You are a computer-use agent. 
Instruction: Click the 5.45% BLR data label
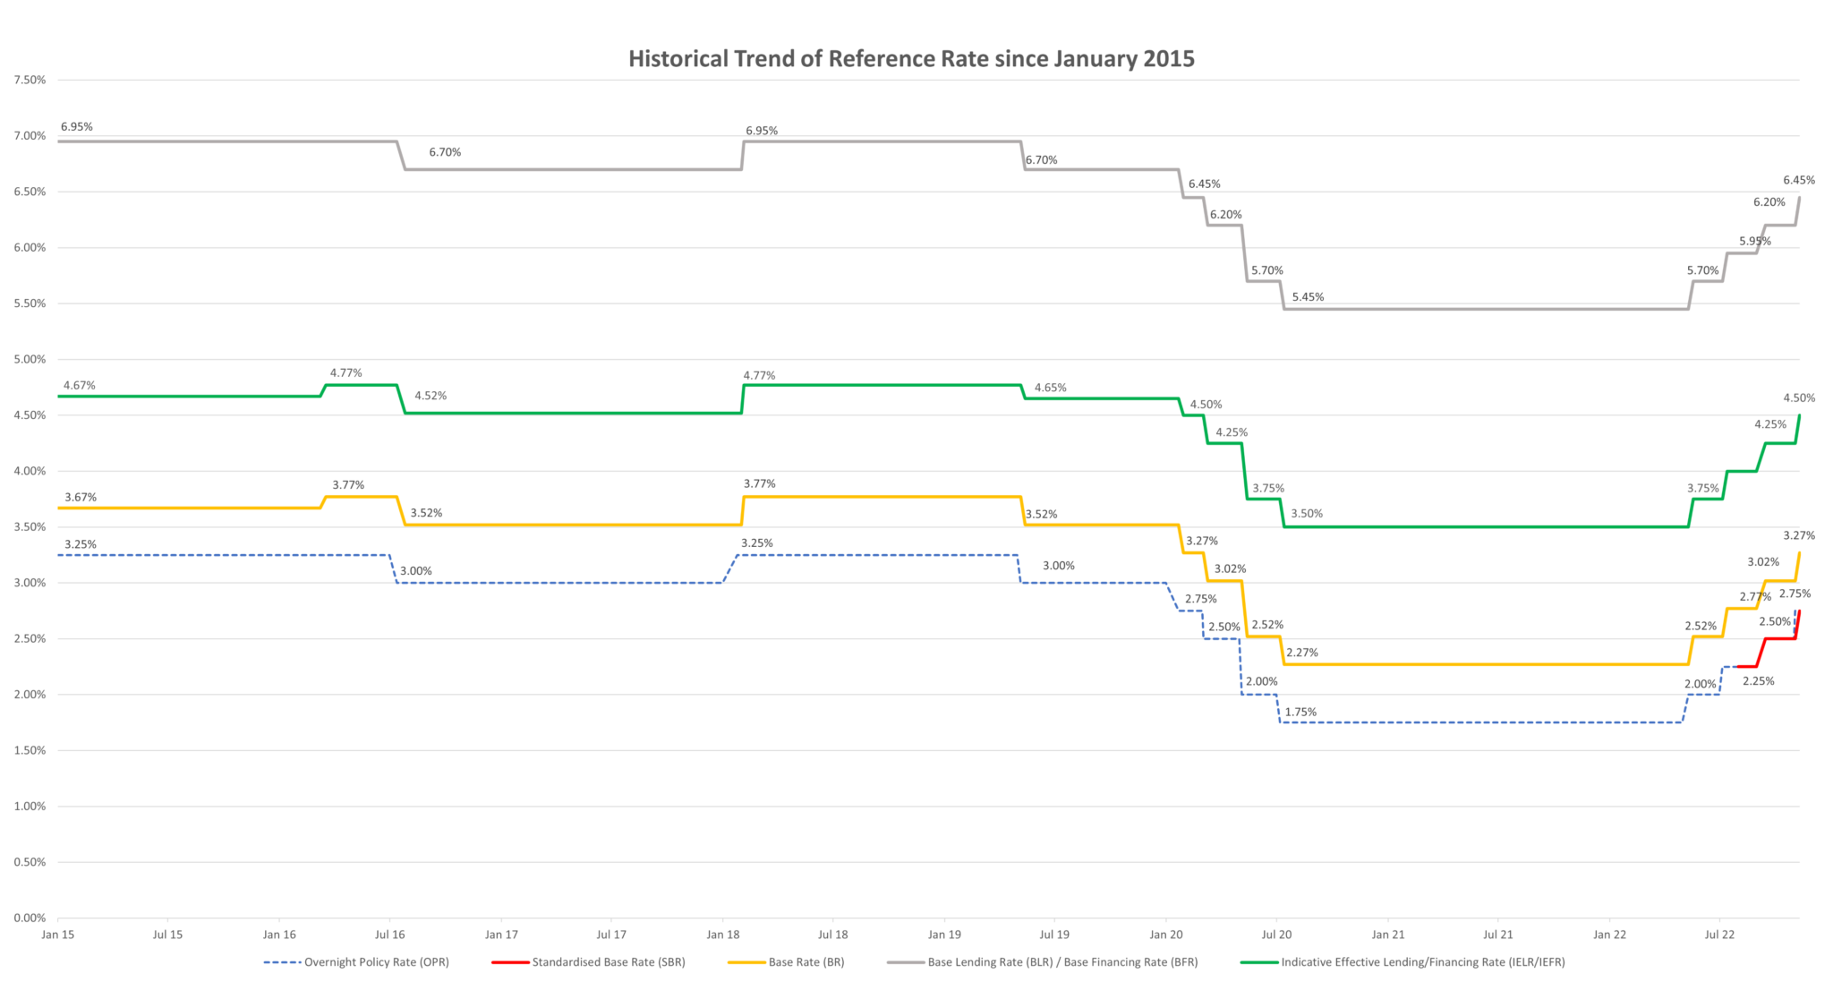(1308, 297)
